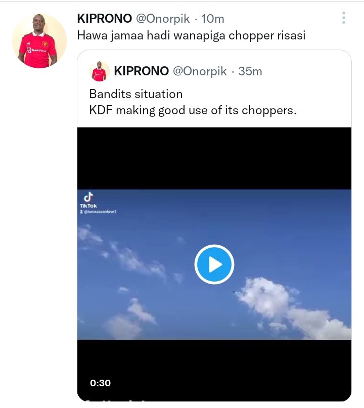Click the 'Bandits situation' quoted text
This screenshot has width=364, height=408.
tap(136, 94)
